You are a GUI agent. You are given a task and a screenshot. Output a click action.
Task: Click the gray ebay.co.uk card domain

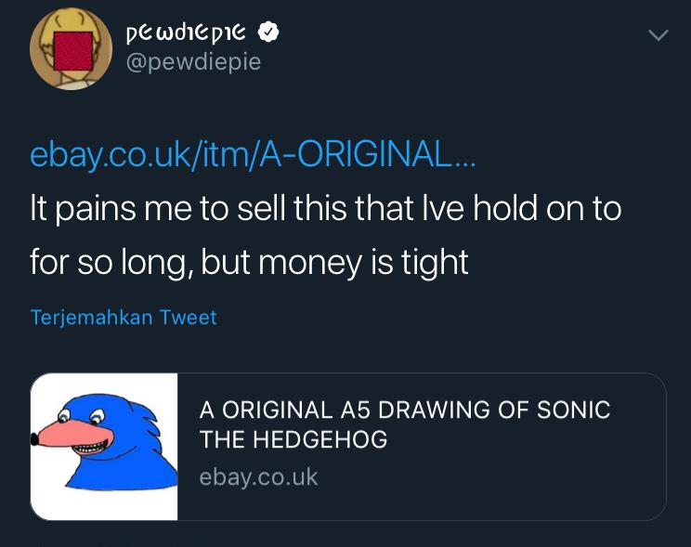(258, 477)
